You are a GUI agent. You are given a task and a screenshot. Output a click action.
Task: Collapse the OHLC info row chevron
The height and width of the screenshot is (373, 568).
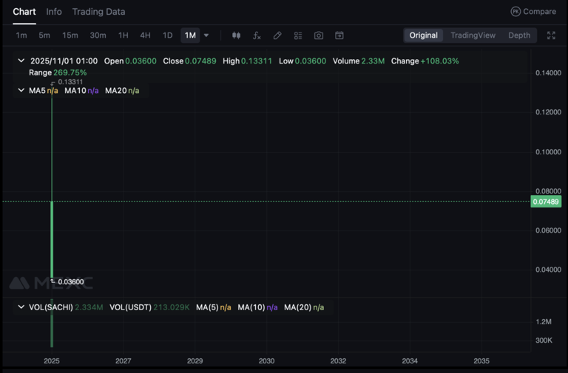tap(21, 61)
